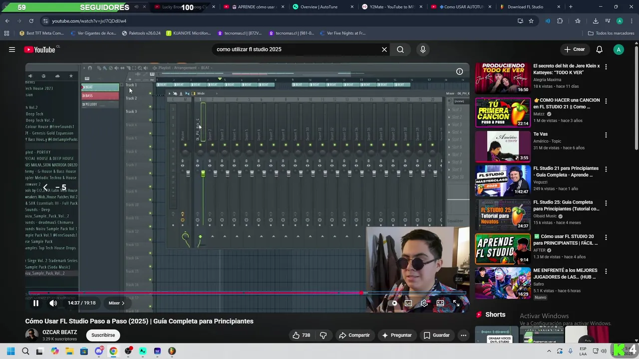Image resolution: width=639 pixels, height=359 pixels.
Task: Pause the video playback
Action: (x=36, y=303)
